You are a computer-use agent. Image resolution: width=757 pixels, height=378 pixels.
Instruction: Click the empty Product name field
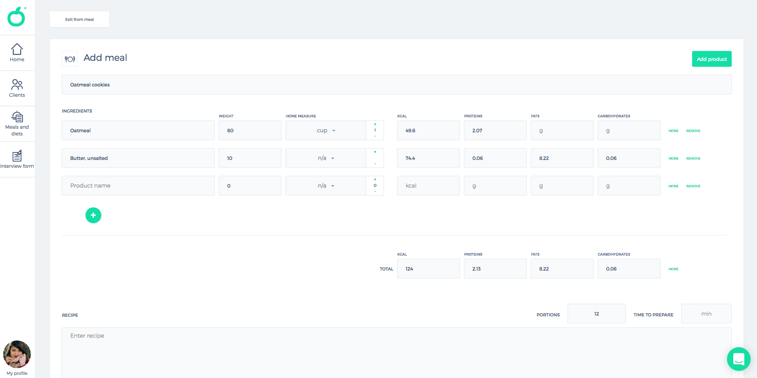(138, 186)
